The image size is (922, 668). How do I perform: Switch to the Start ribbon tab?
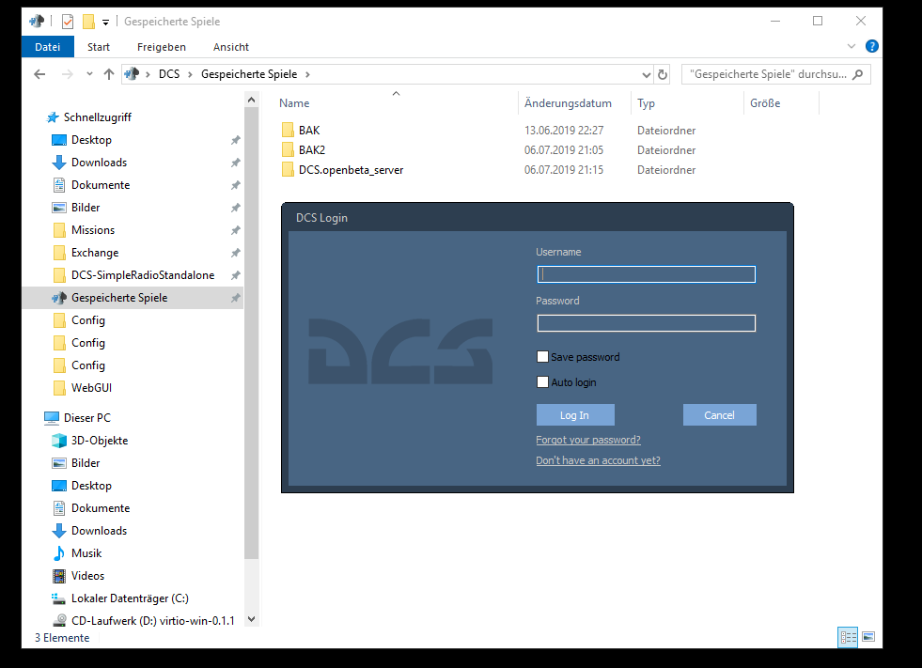99,47
